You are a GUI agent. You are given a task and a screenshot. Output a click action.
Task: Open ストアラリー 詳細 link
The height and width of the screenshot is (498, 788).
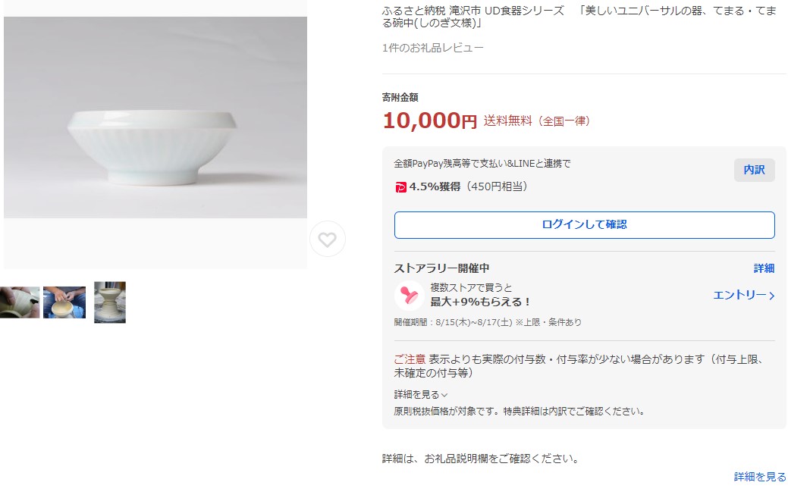764,268
